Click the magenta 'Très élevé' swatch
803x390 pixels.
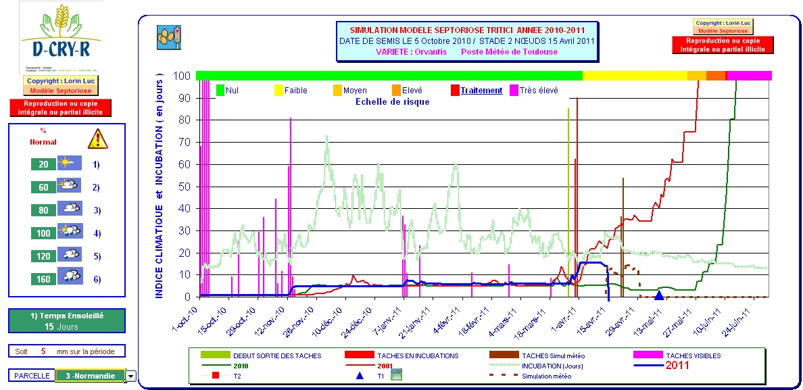coord(514,91)
